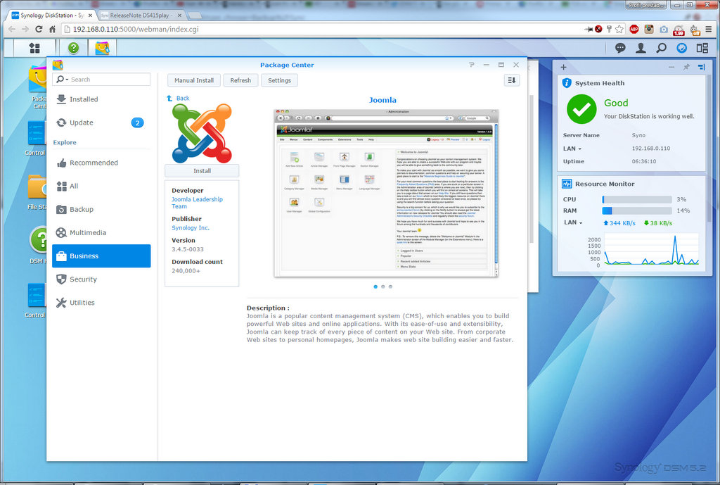The height and width of the screenshot is (485, 720).
Task: Open the Update category
Action: [101, 122]
